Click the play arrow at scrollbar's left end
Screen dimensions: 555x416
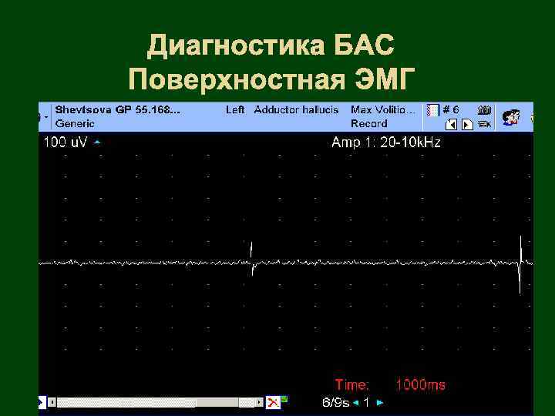pyautogui.click(x=42, y=402)
